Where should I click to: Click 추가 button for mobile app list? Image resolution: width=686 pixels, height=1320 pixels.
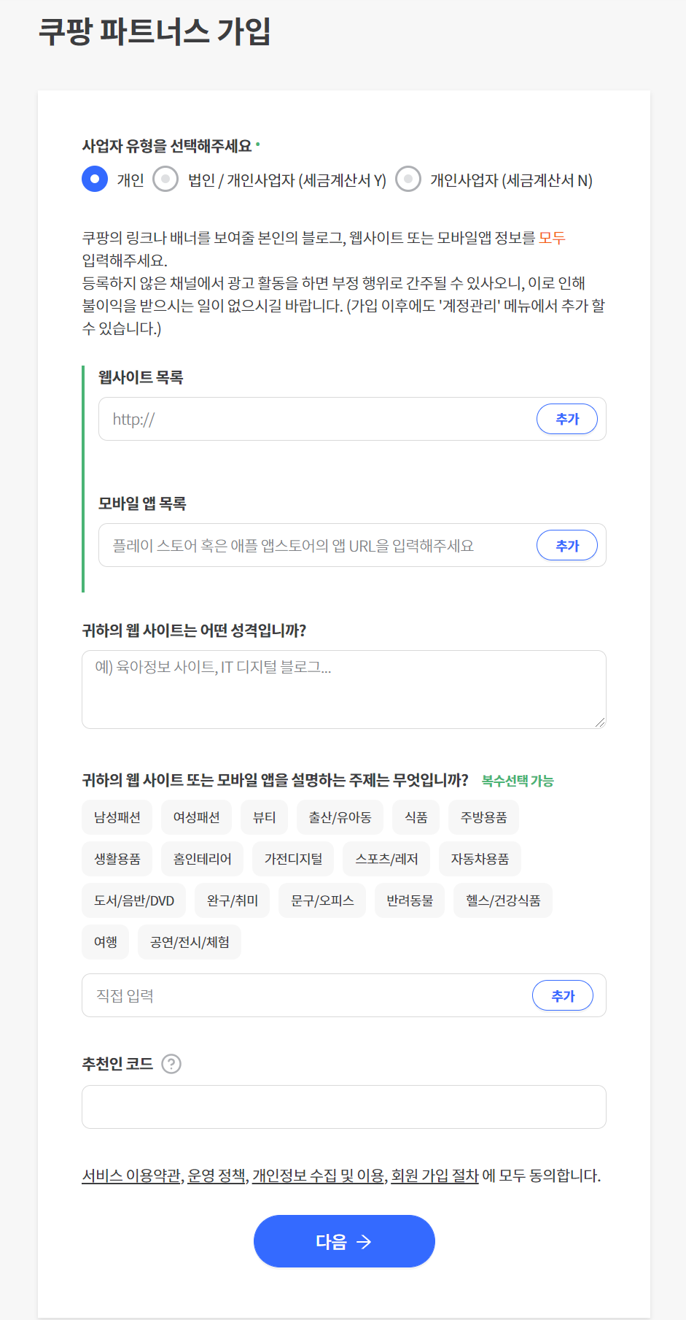(566, 545)
